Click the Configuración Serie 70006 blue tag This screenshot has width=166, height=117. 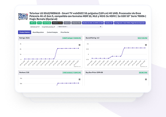pyautogui.click(x=130, y=23)
